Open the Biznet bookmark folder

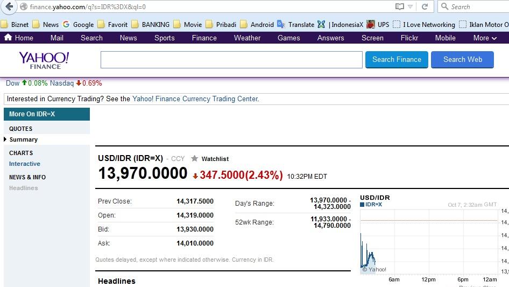coord(15,24)
